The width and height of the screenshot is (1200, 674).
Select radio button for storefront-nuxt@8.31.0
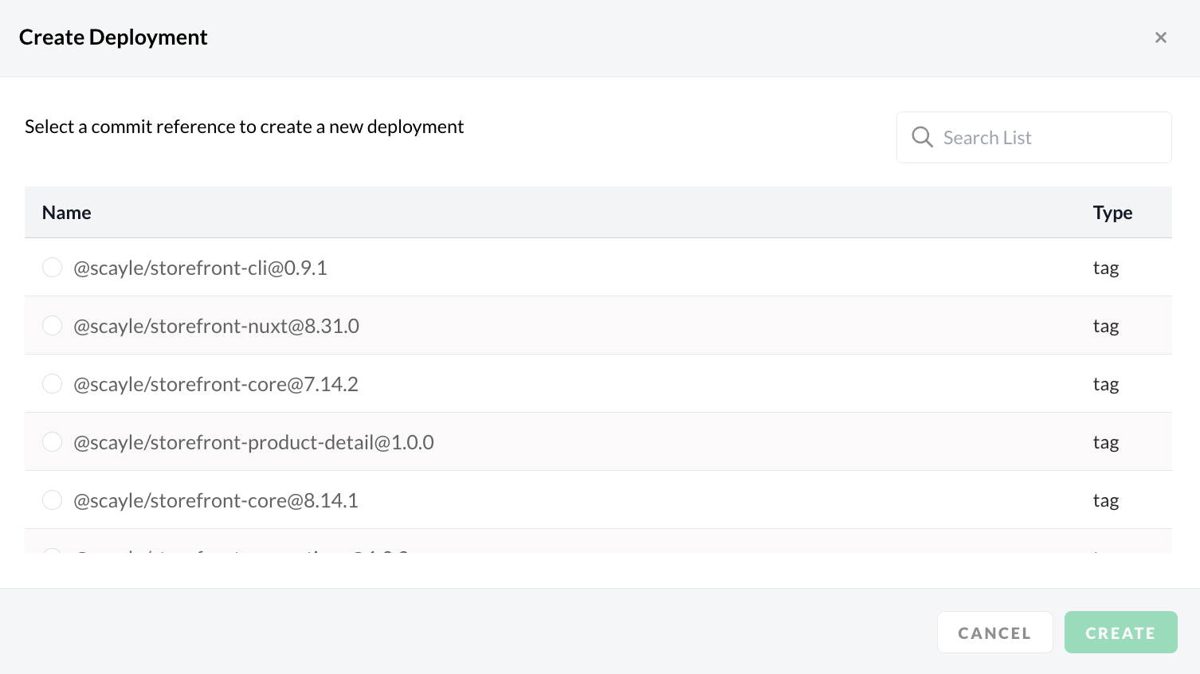(52, 326)
